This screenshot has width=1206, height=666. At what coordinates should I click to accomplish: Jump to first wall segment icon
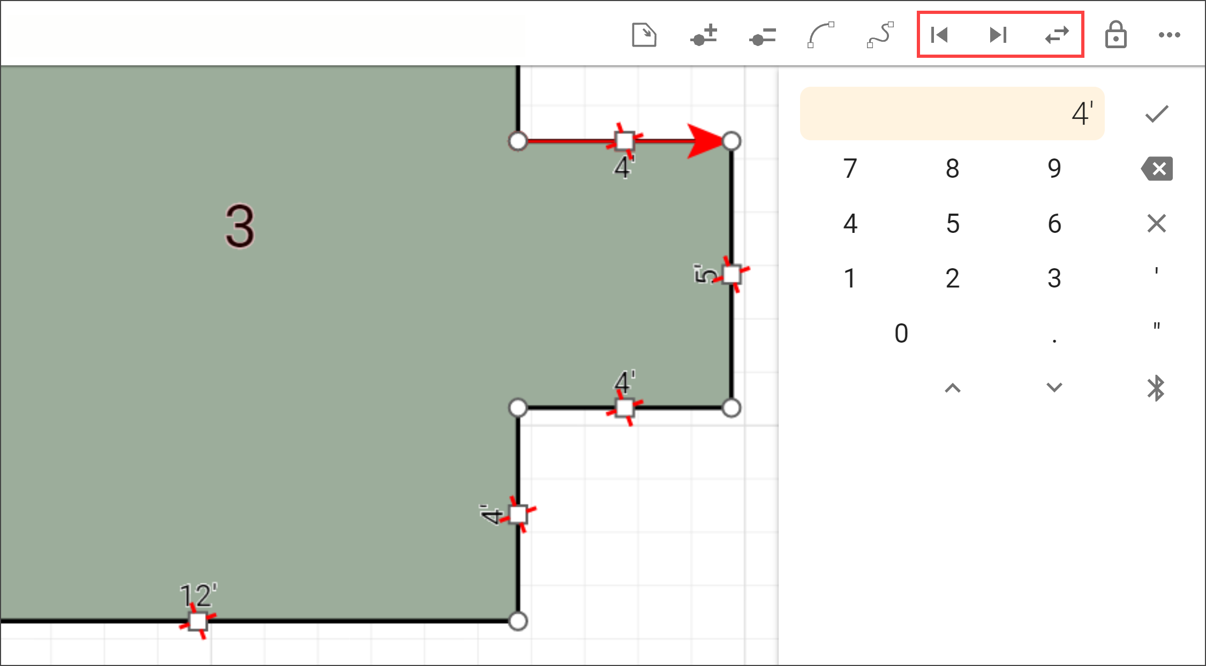tap(939, 35)
